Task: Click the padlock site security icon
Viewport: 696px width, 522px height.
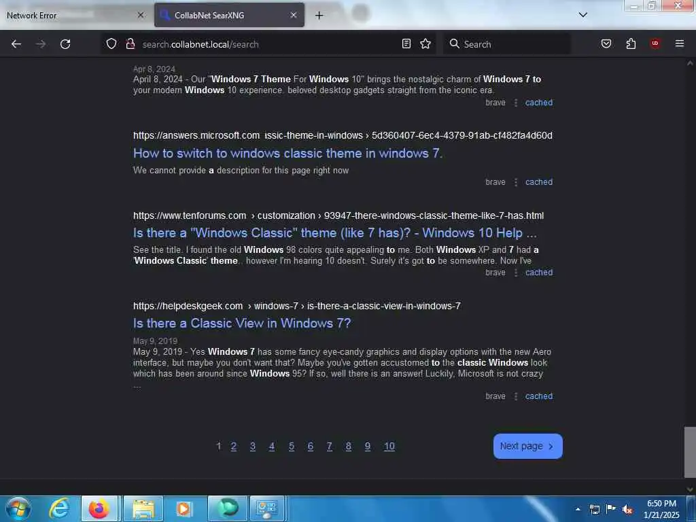Action: [130, 43]
